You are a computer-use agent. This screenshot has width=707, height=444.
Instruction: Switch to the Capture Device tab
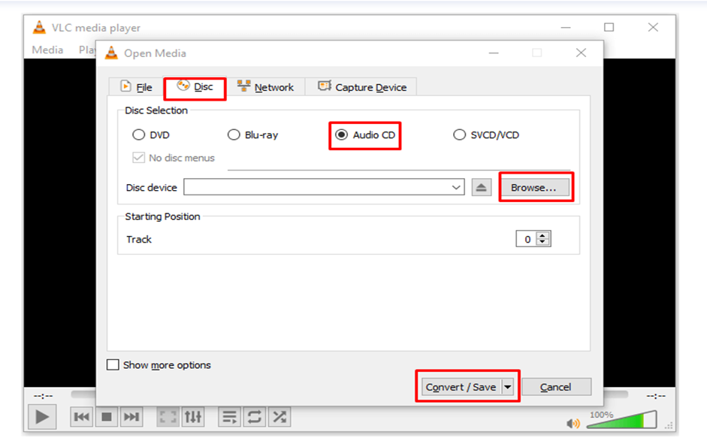(x=361, y=87)
